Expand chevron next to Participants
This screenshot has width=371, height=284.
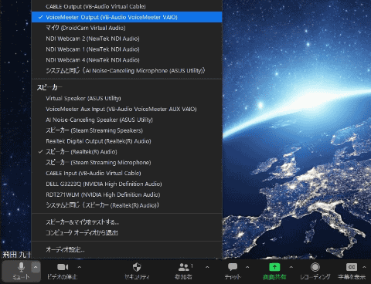(207, 267)
